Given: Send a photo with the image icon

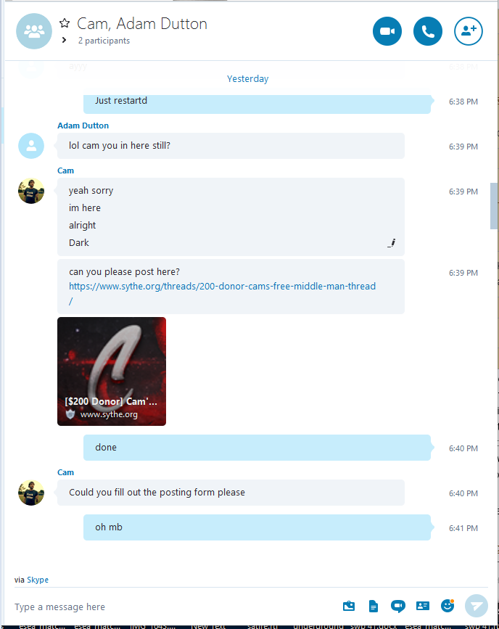Looking at the screenshot, I should pos(349,606).
